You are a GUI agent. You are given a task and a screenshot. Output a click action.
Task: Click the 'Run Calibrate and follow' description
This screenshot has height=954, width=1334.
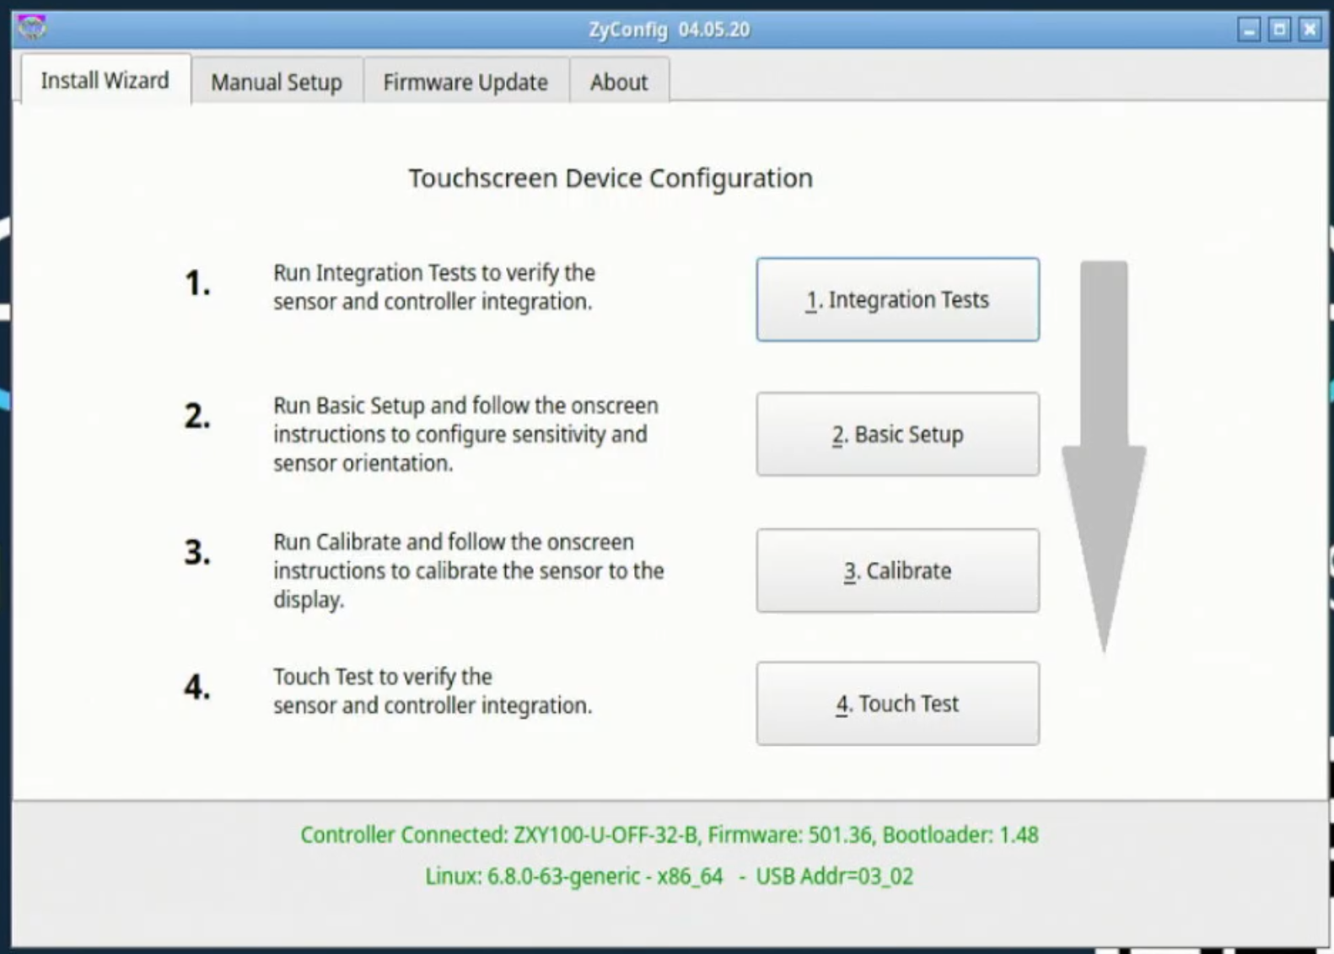pos(468,571)
